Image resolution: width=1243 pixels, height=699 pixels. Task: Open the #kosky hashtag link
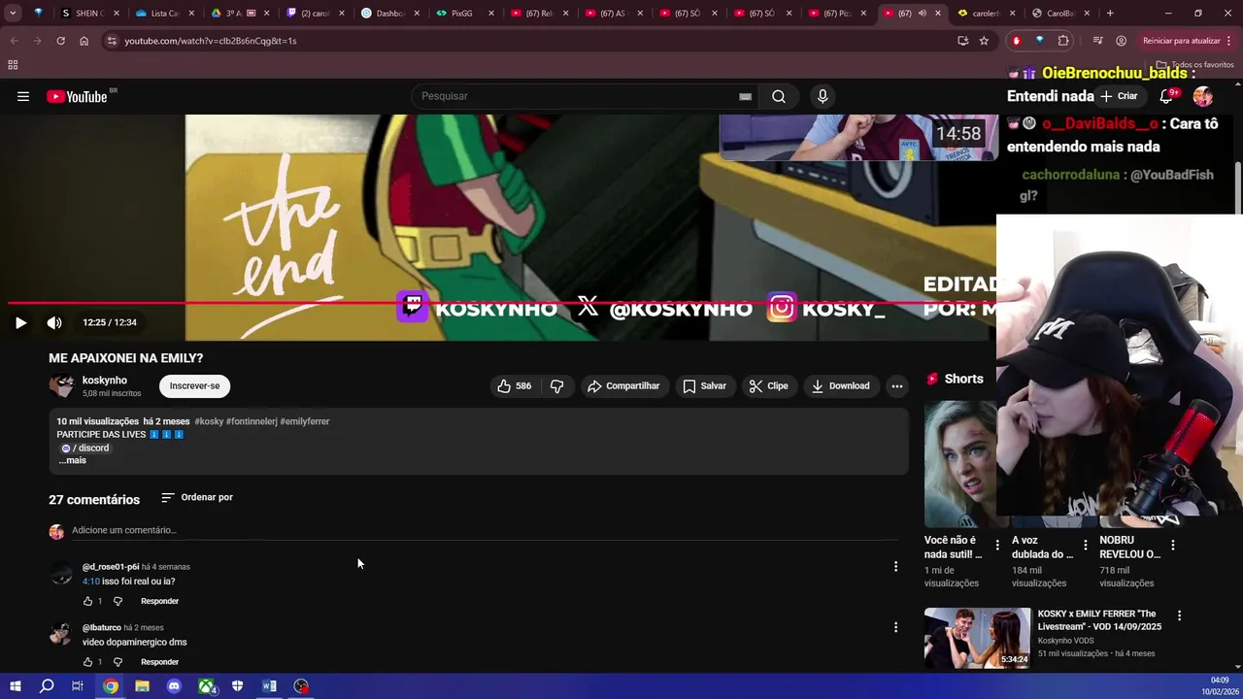(209, 421)
